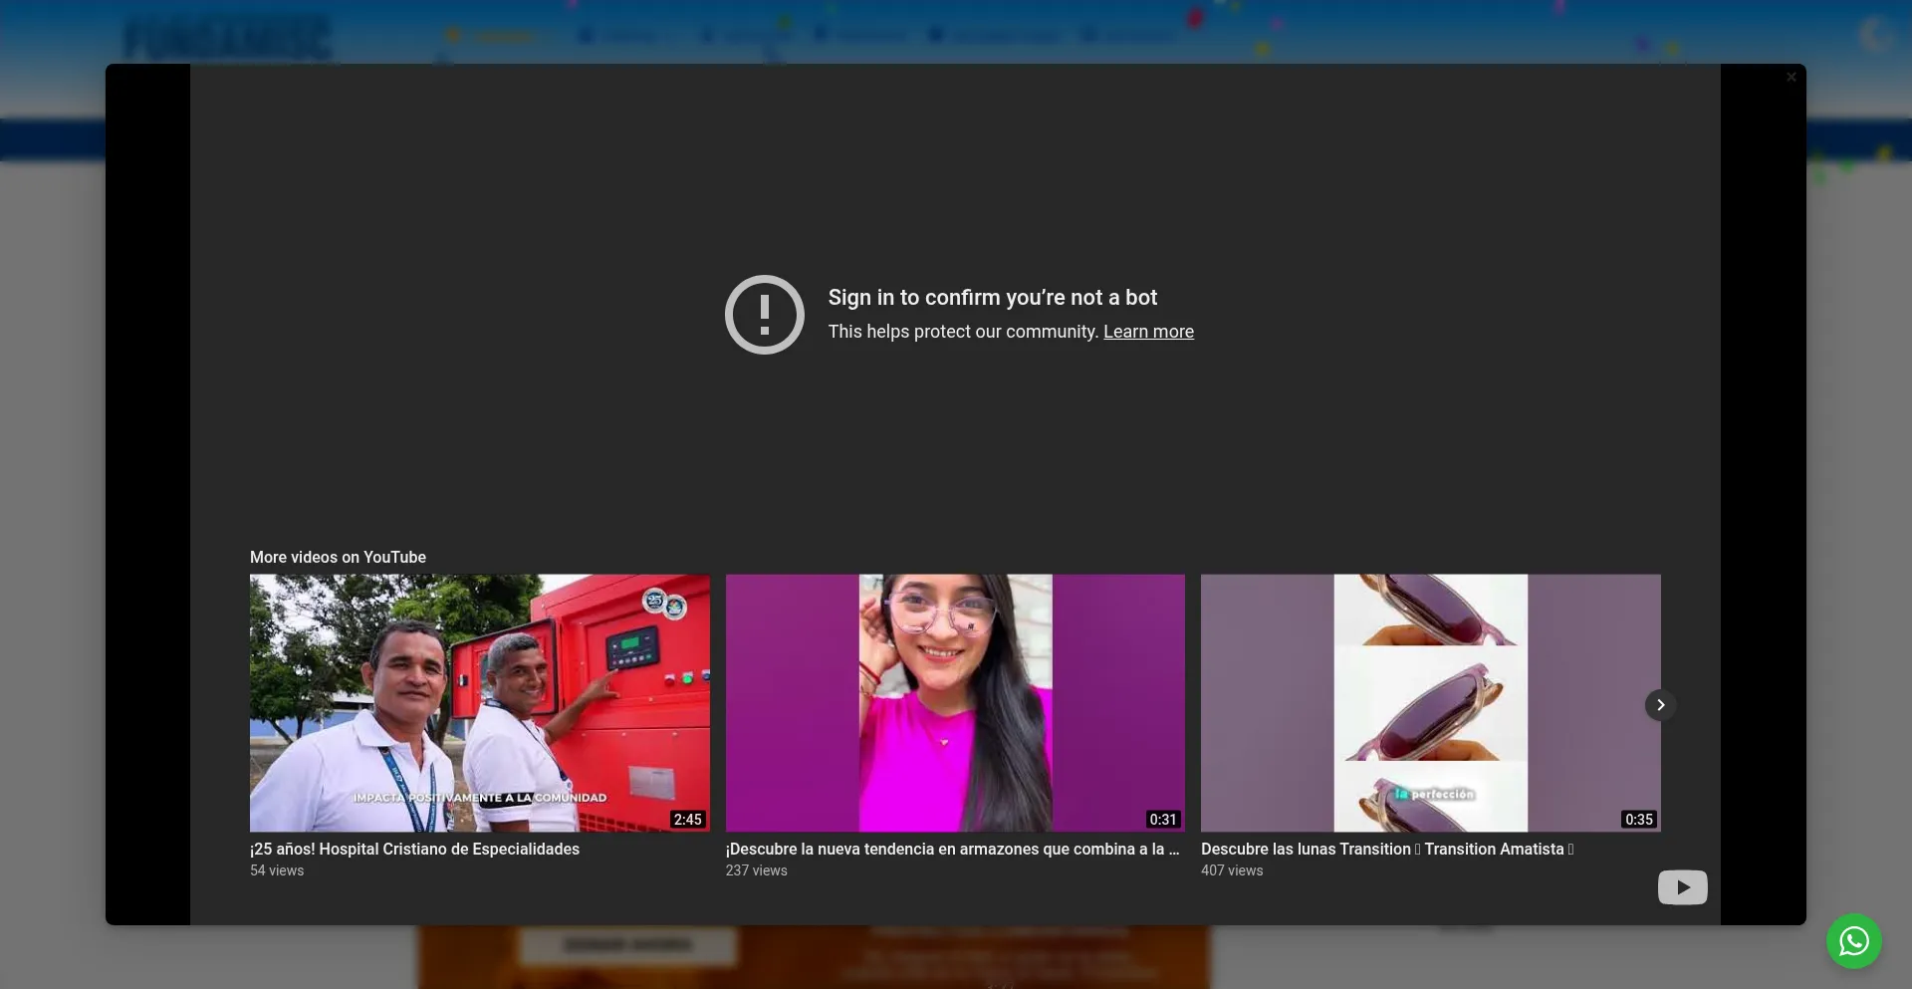This screenshot has width=1912, height=989.
Task: Play the Hospital Cristiano de Especialidades thumbnail
Action: [480, 703]
